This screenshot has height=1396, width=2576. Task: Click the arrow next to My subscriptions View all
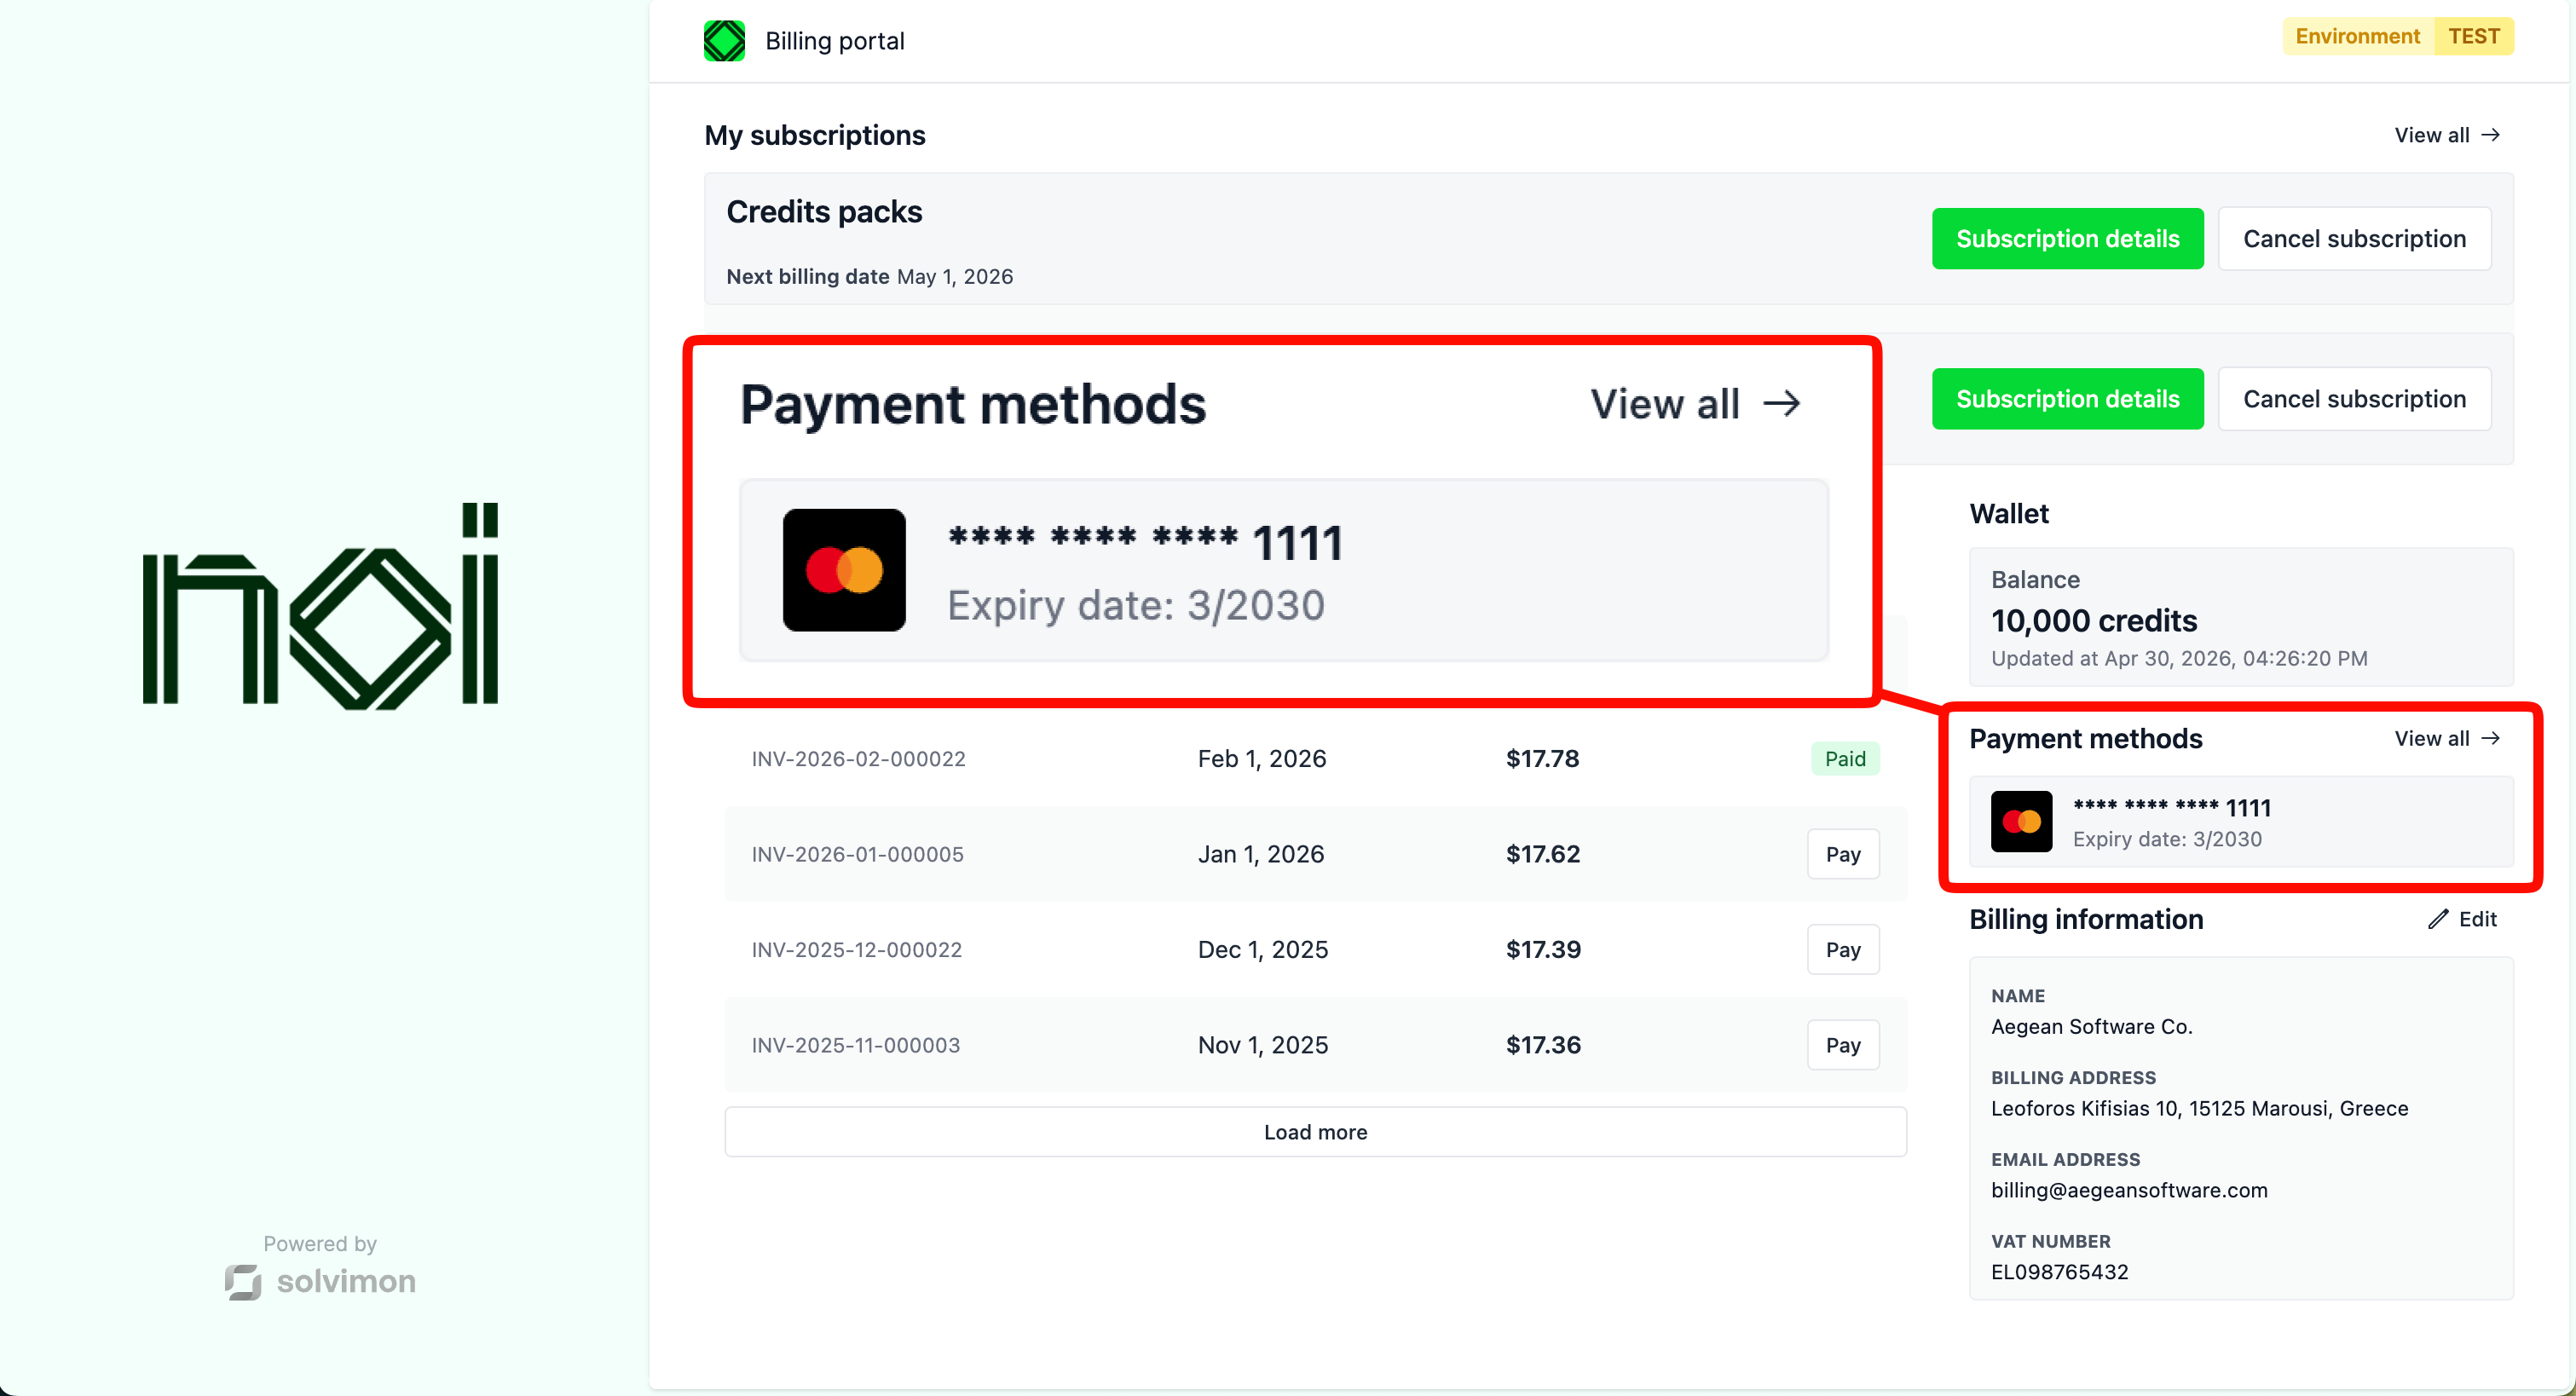tap(2491, 135)
